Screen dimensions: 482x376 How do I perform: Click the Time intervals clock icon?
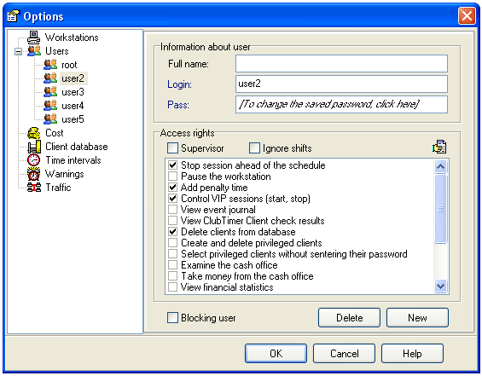[33, 160]
